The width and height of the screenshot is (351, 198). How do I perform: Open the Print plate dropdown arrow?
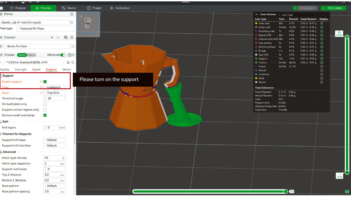point(323,8)
